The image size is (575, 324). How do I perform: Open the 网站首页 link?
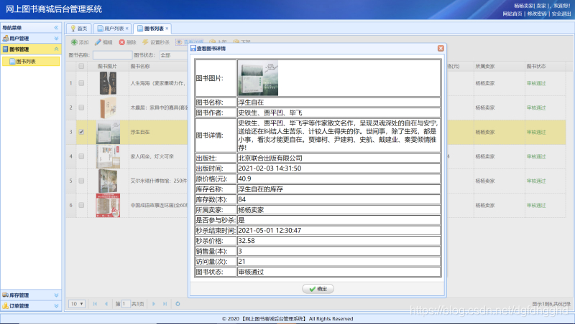click(x=512, y=14)
